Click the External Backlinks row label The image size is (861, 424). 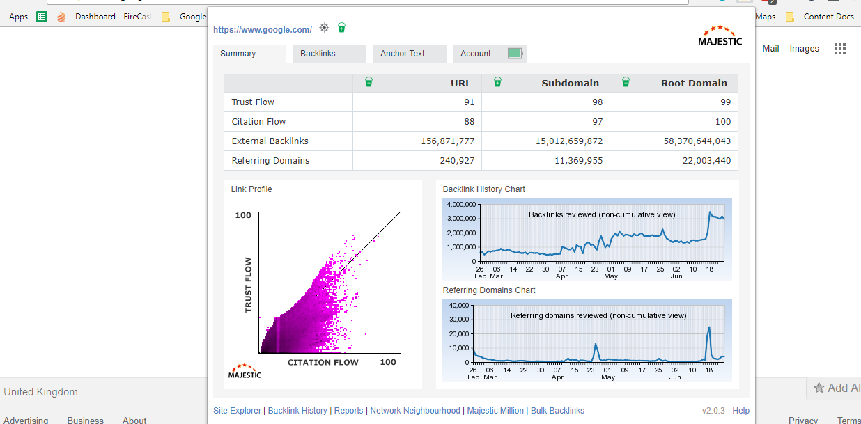[270, 141]
